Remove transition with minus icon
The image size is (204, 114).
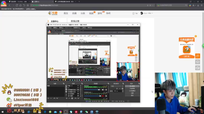pyautogui.click(x=120, y=88)
